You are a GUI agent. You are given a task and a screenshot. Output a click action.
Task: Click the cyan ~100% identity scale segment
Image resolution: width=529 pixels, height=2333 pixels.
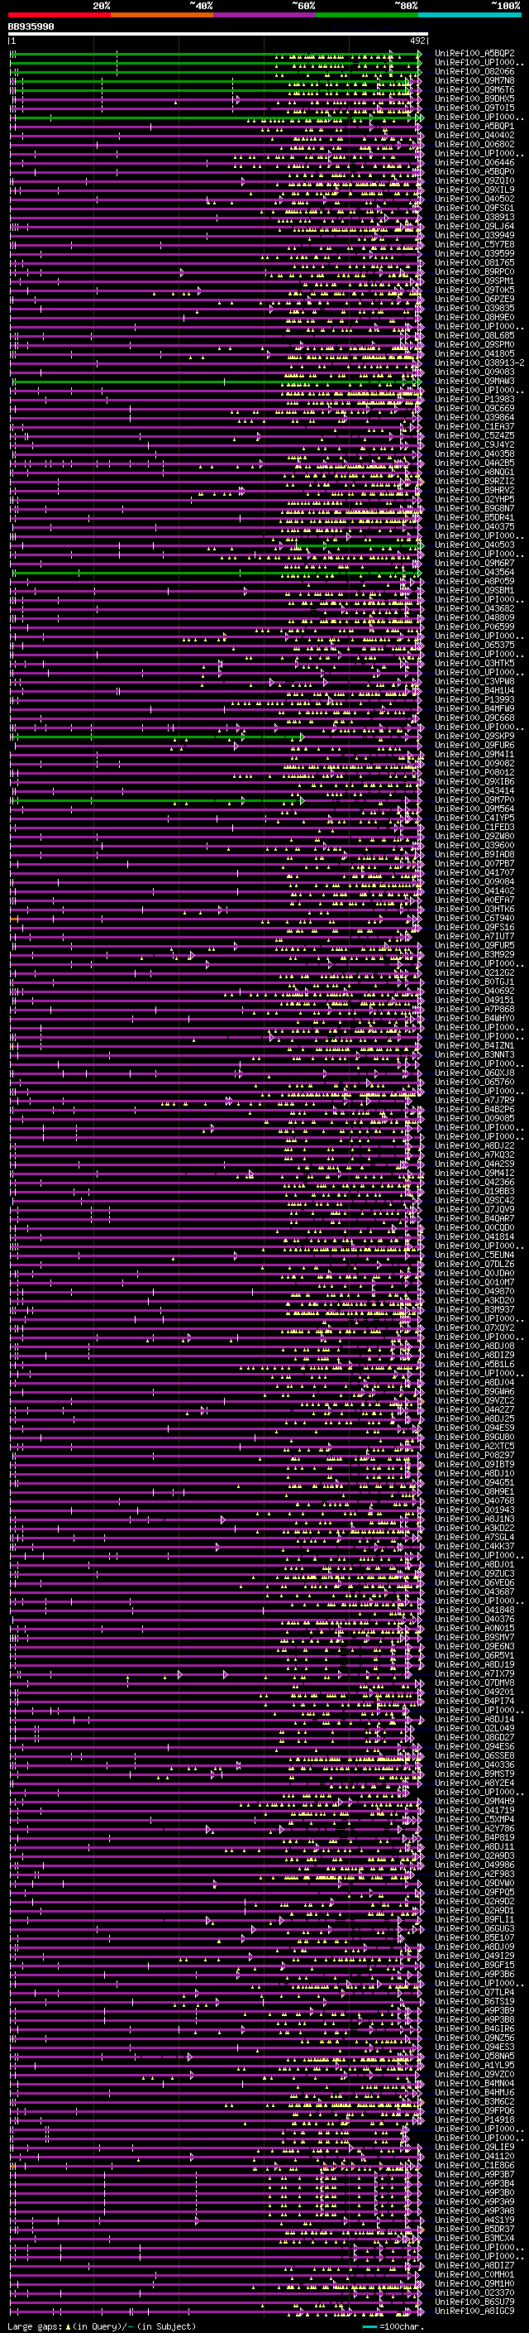pos(470,16)
